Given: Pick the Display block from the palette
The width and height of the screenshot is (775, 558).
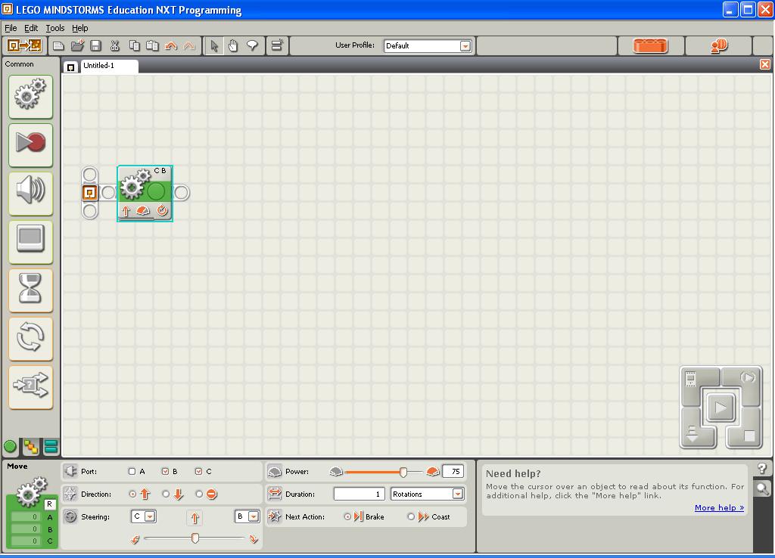Looking at the screenshot, I should click(x=30, y=241).
